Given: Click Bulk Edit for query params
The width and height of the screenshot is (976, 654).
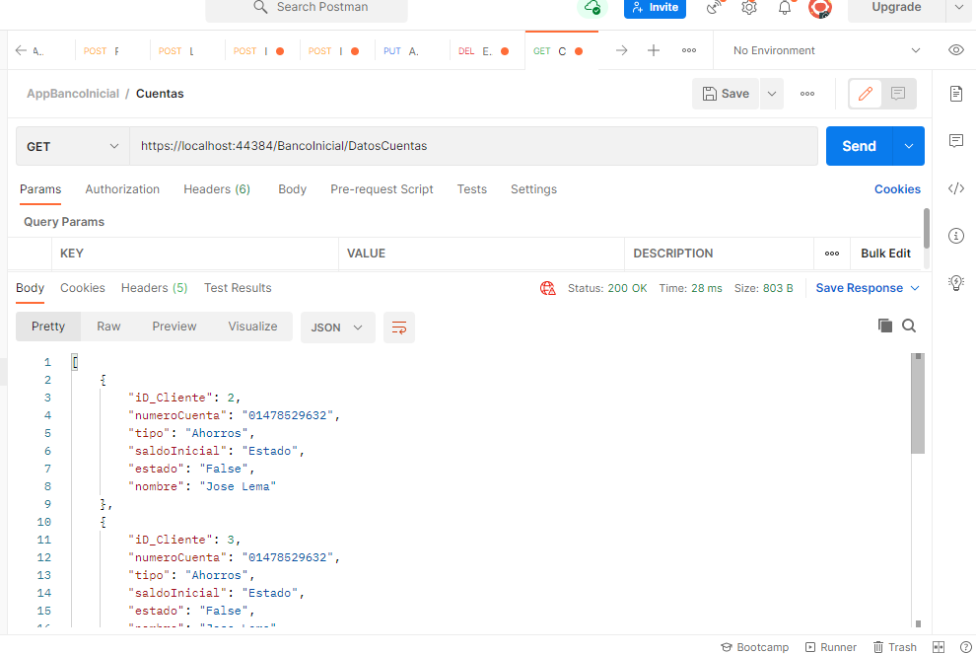Looking at the screenshot, I should coord(885,254).
